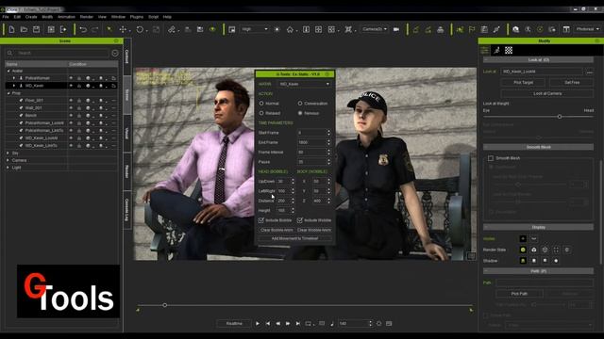Click the Undo arrow in the toolbar
Image resolution: width=604 pixels, height=339 pixels.
point(83,29)
